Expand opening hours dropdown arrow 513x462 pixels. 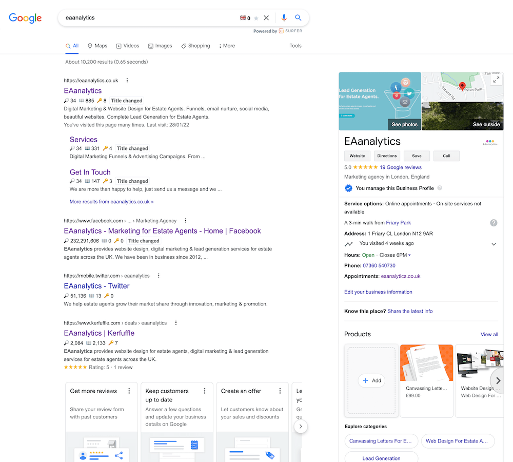[409, 255]
